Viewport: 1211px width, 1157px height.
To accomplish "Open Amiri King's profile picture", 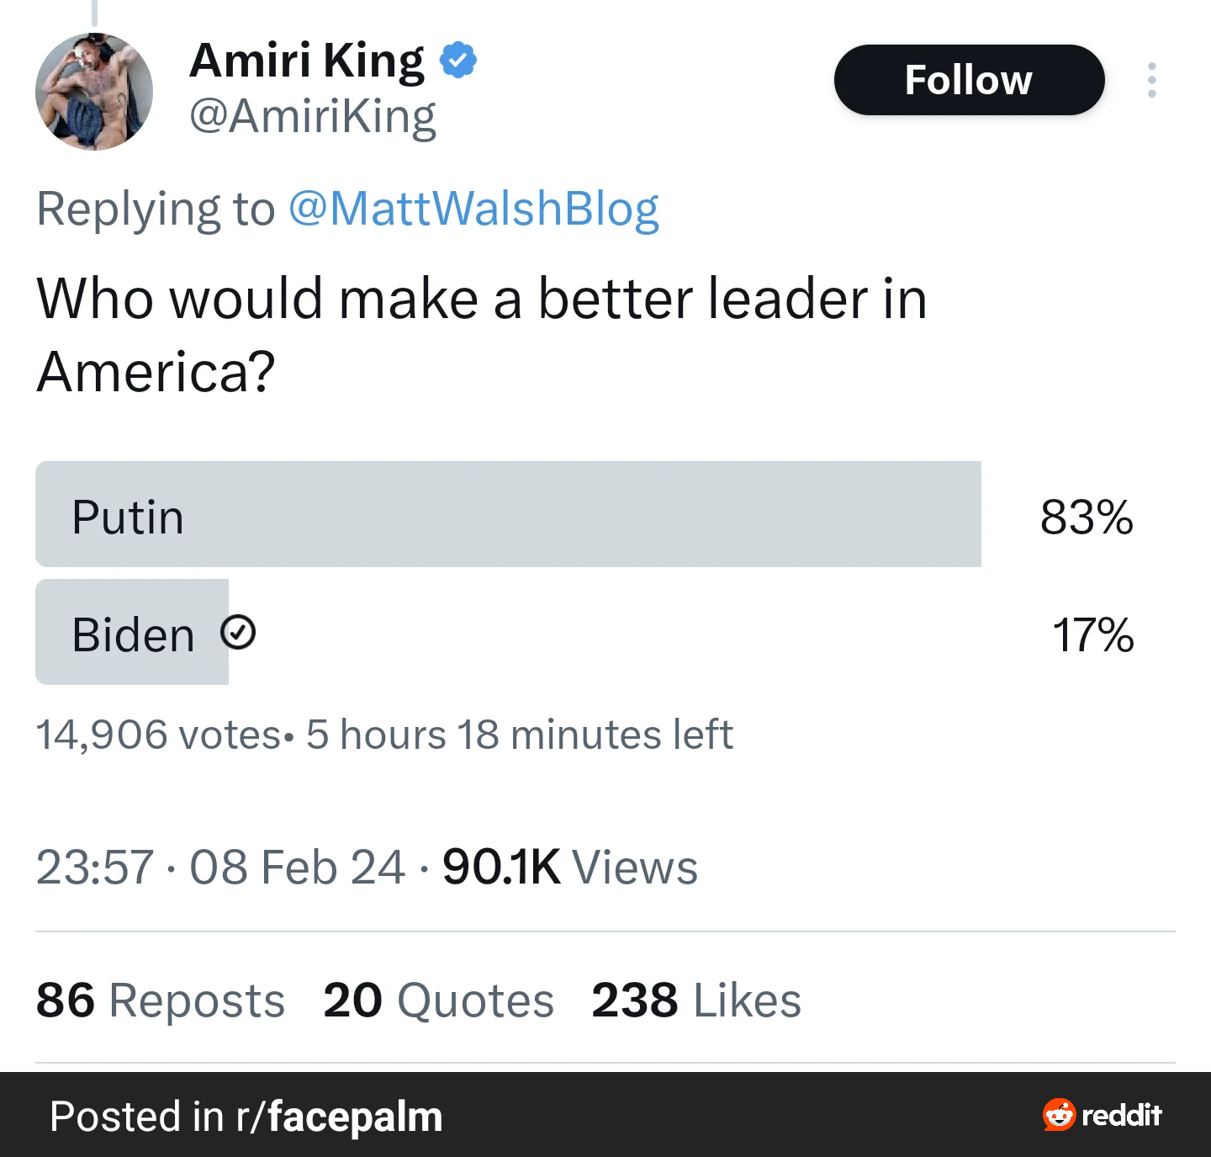I will point(93,92).
